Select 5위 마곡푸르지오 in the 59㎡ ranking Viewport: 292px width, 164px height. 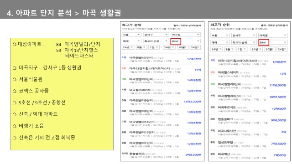point(248,109)
